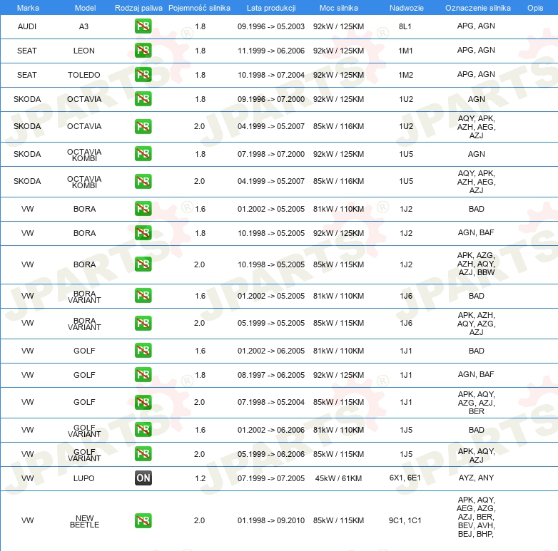
Task: Click body code 9C1, 1C1
Action: (x=405, y=520)
